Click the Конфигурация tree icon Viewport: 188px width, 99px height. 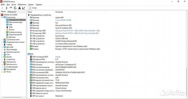[5, 67]
